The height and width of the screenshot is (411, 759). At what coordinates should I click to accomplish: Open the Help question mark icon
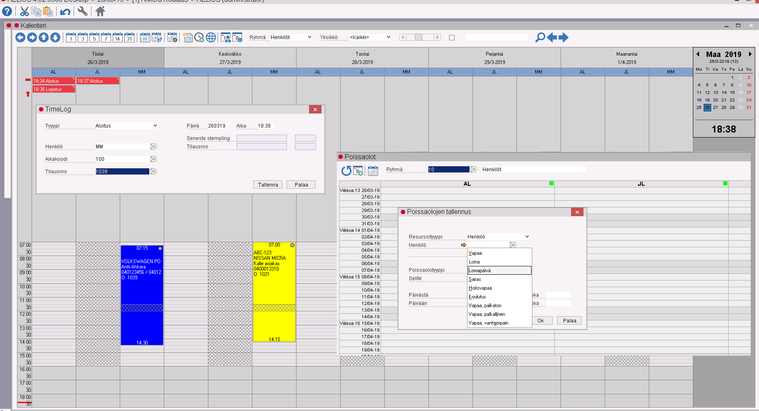pos(7,11)
